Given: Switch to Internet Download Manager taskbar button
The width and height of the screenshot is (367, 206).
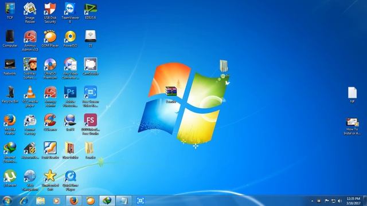Looking at the screenshot, I should [x=107, y=201].
